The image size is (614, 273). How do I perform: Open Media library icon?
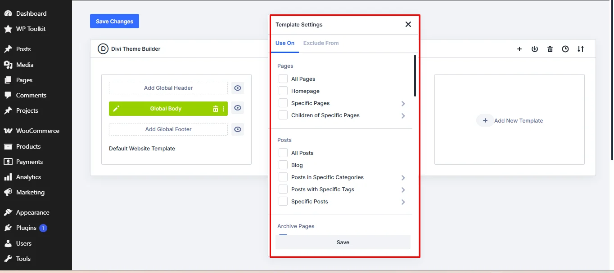8,65
